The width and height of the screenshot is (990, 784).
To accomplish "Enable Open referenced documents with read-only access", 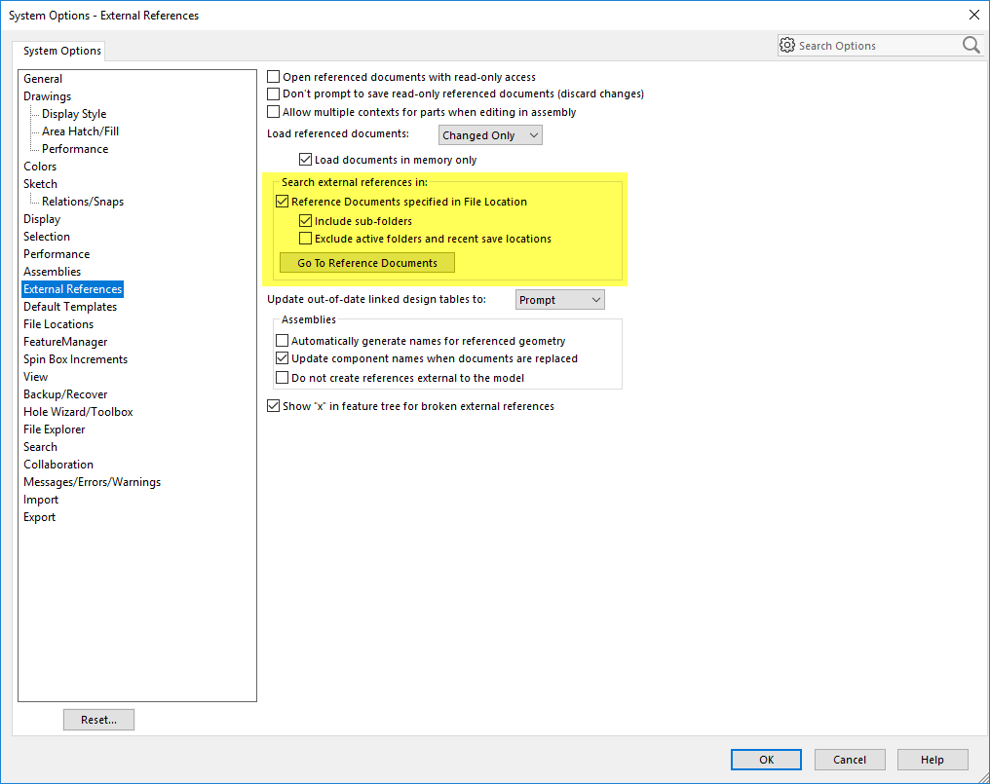I will pos(274,77).
